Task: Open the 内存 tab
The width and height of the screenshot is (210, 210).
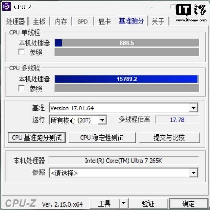Action: pyautogui.click(x=61, y=21)
